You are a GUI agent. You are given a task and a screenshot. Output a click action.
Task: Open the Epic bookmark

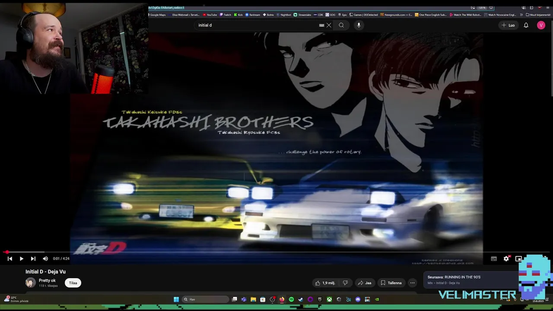343,15
